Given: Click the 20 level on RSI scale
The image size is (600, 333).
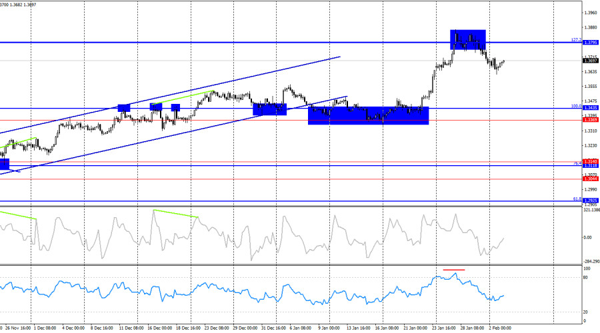Looking at the screenshot, I should click(585, 312).
